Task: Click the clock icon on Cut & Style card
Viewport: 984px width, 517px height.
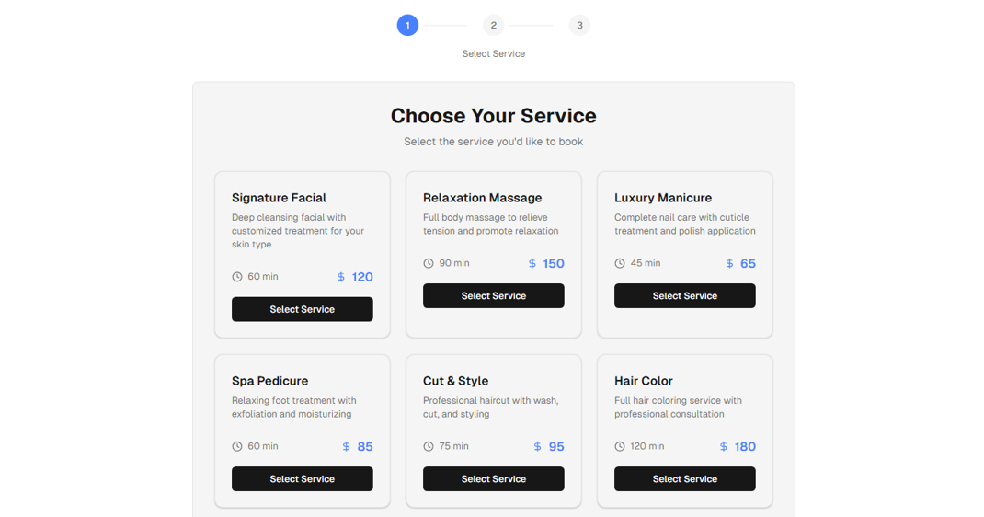Action: [x=428, y=447]
